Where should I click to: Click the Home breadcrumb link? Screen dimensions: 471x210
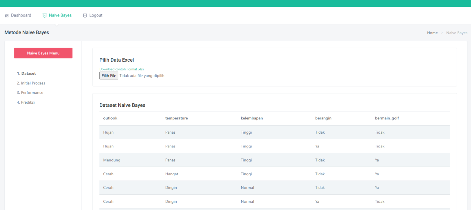432,33
